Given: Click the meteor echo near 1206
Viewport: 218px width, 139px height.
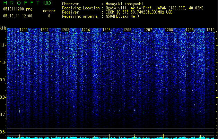Looking at the screenshot, I should pyautogui.click(x=134, y=111).
